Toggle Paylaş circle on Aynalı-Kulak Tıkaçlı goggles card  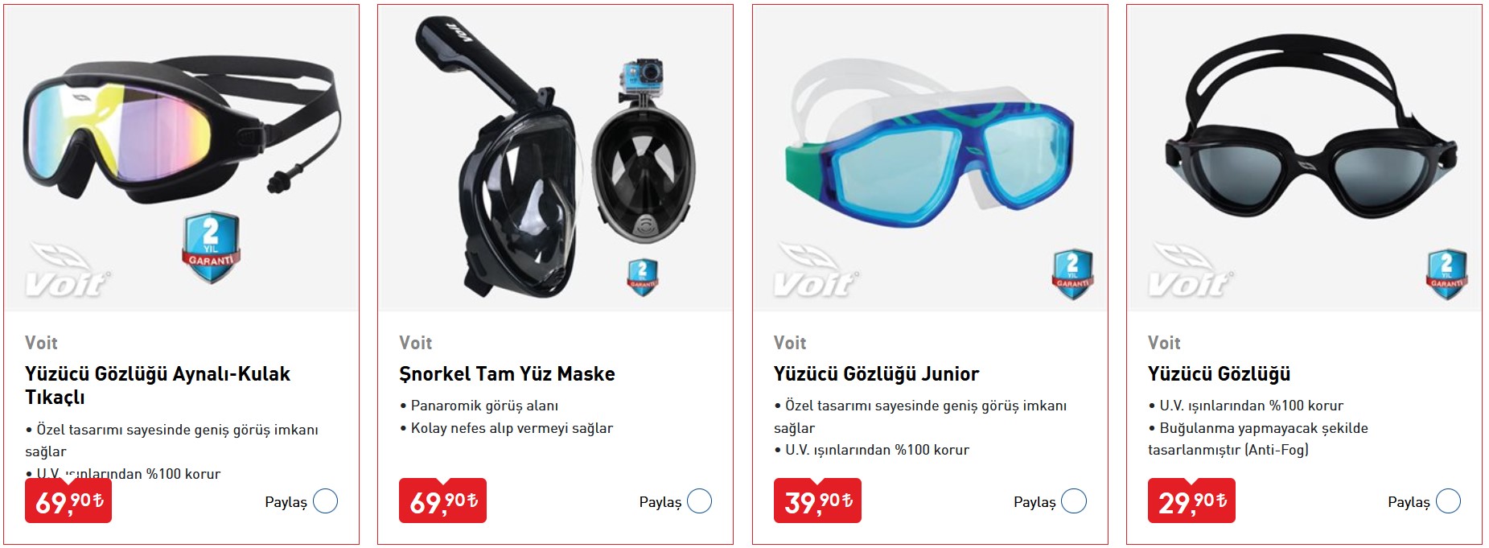coord(325,501)
